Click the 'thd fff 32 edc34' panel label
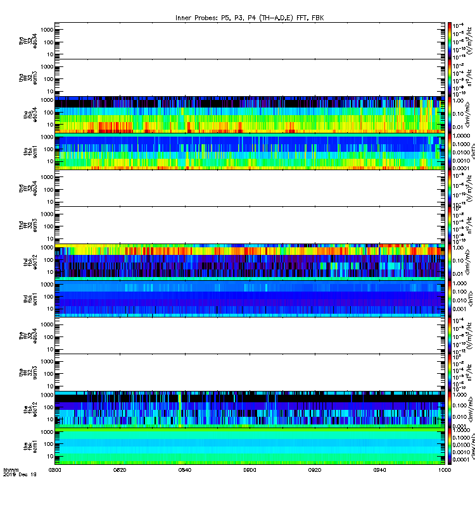Image resolution: width=475 pixels, height=506 pixels. point(28,188)
